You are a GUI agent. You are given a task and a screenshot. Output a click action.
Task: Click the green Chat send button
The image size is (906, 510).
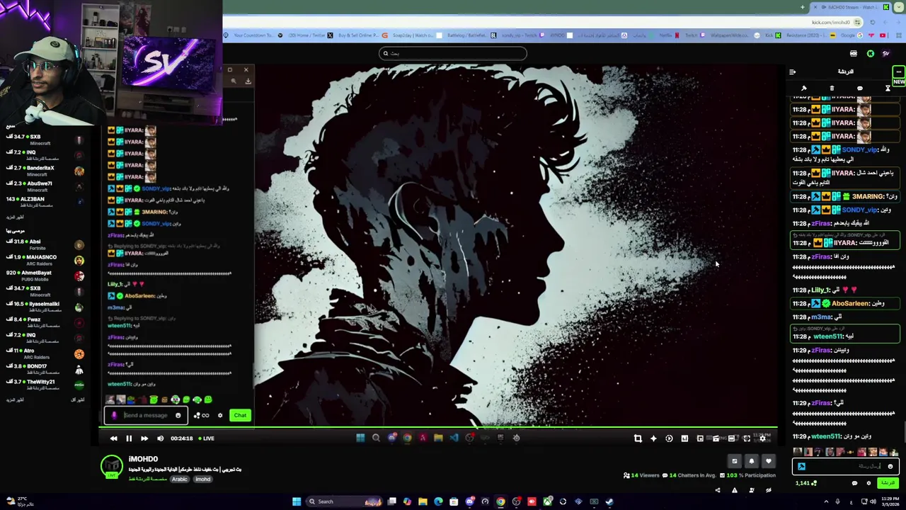(x=240, y=416)
